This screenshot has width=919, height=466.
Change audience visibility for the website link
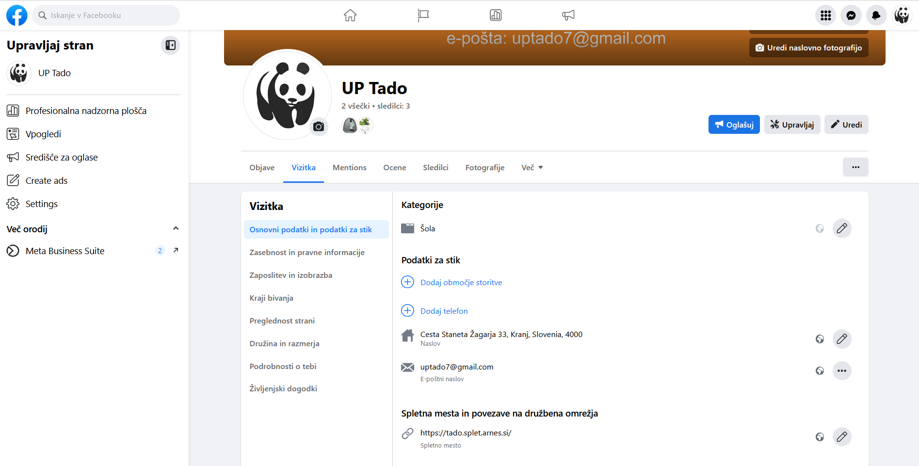(820, 437)
